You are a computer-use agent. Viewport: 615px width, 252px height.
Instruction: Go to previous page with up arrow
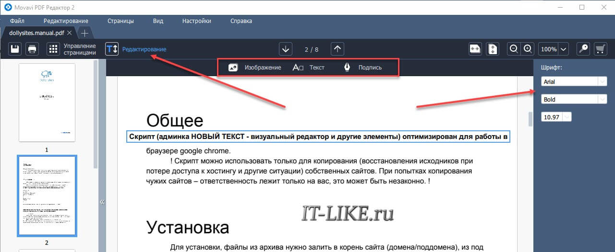[338, 49]
